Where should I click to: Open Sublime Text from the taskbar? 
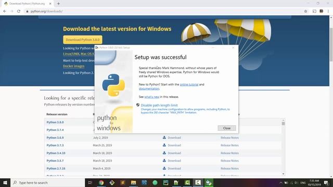pos(123,182)
